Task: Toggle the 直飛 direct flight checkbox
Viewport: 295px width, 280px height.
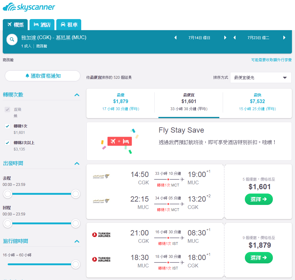Action: point(7,110)
